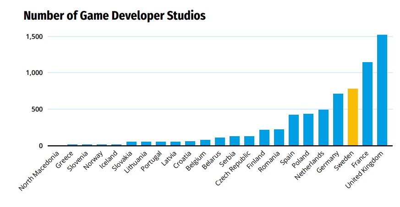The height and width of the screenshot is (207, 400).
Task: Select the Poland bar
Action: (308, 129)
